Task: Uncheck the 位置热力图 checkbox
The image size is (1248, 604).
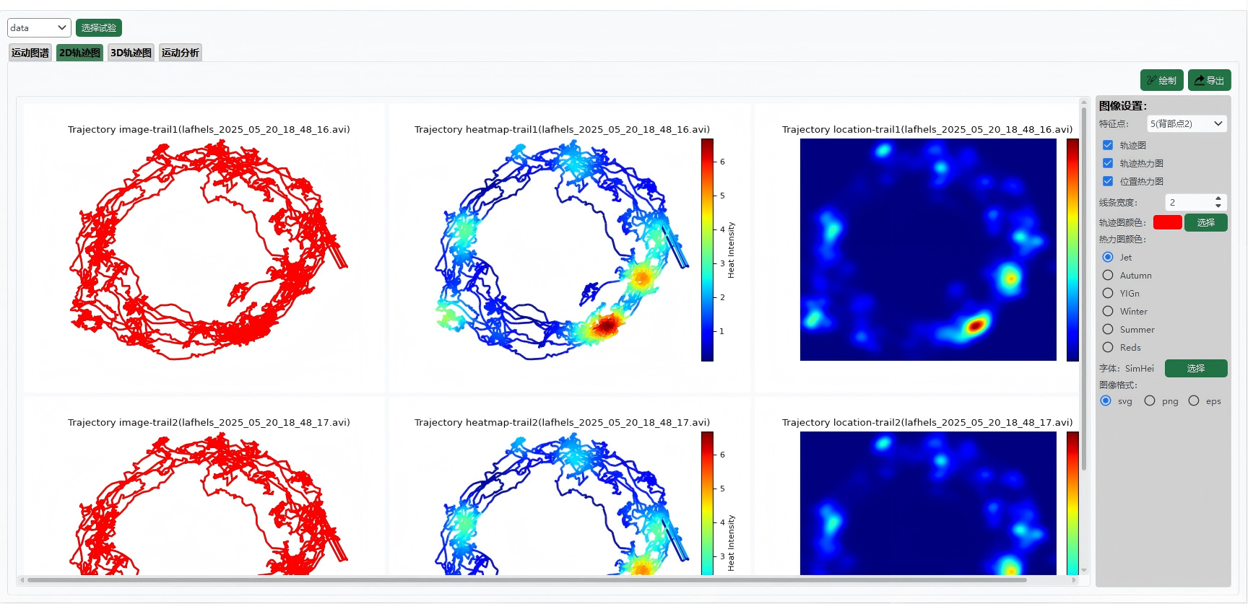Action: click(x=1108, y=181)
